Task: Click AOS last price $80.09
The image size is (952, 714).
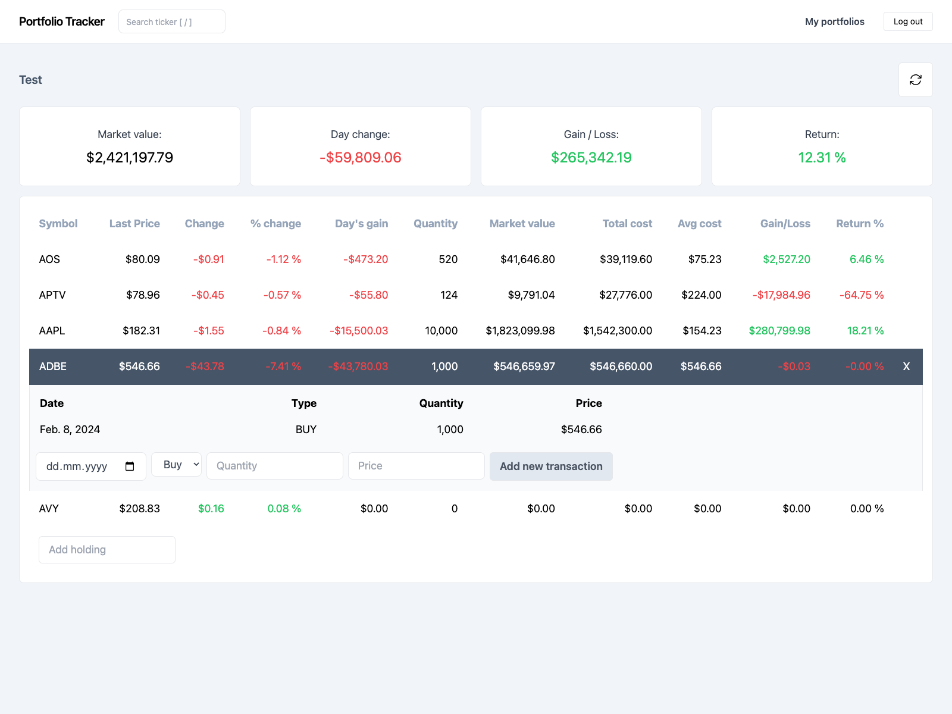Action: (x=143, y=259)
